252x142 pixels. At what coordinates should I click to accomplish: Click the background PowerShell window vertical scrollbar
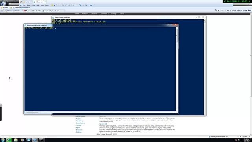[x=205, y=67]
